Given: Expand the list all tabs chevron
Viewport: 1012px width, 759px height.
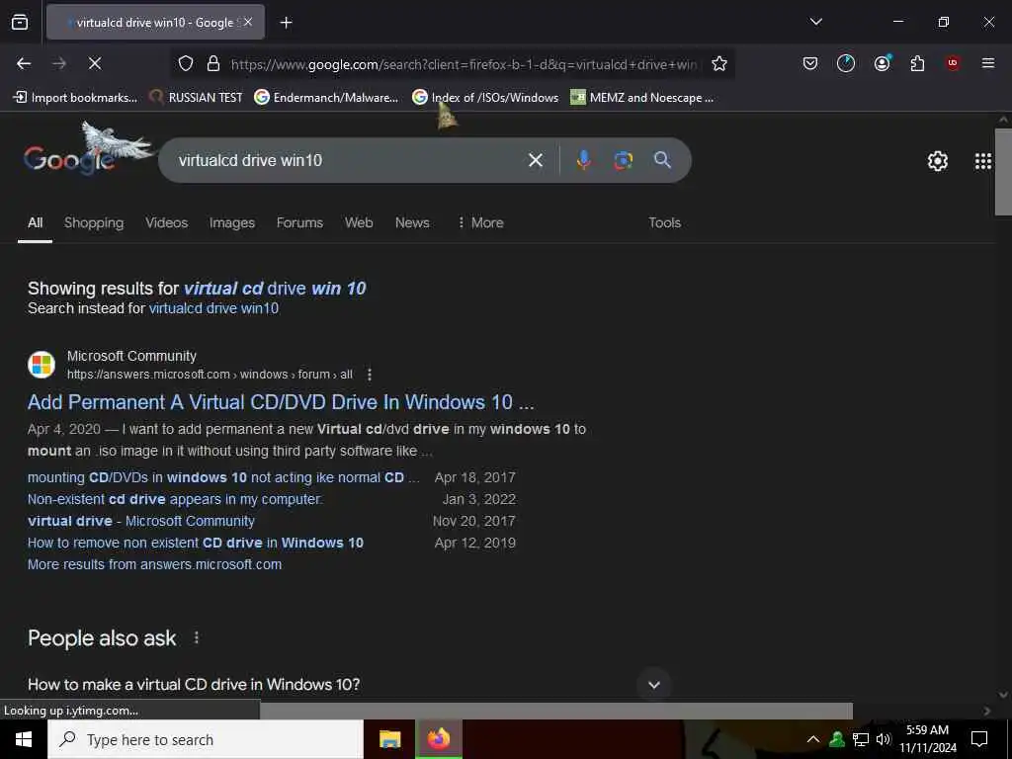Looking at the screenshot, I should [815, 22].
